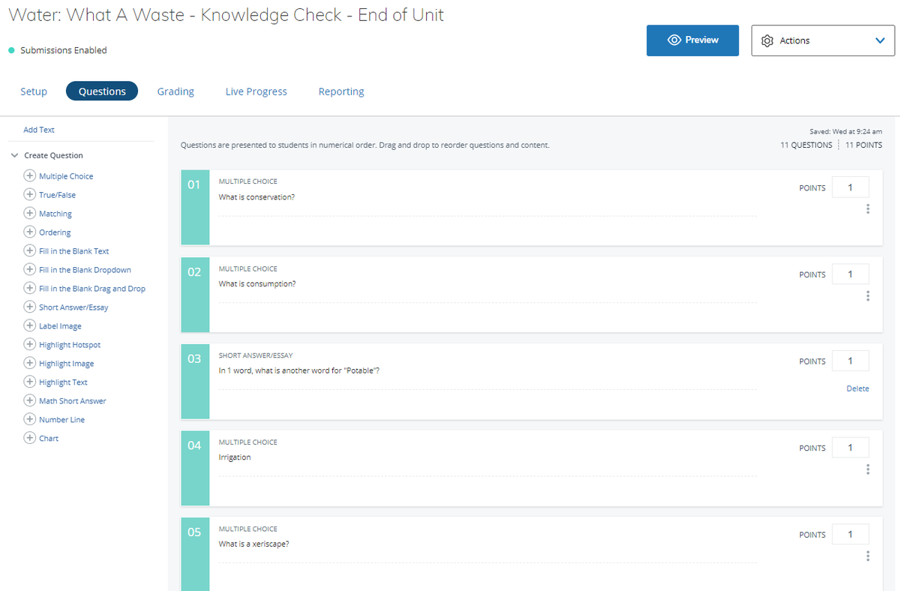900x591 pixels.
Task: Edit the points field for question 03
Action: coord(850,361)
